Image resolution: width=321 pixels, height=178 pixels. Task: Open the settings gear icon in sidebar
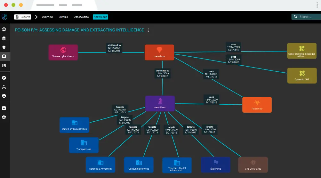click(4, 117)
